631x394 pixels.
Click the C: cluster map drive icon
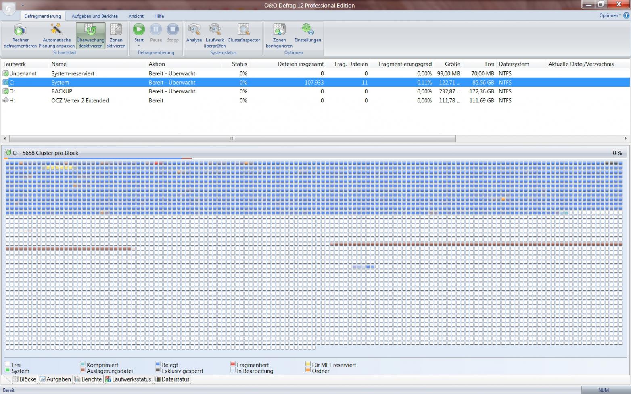pyautogui.click(x=8, y=153)
